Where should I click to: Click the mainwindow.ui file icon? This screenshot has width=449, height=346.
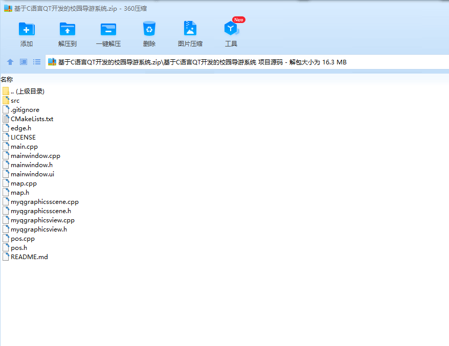(x=6, y=174)
